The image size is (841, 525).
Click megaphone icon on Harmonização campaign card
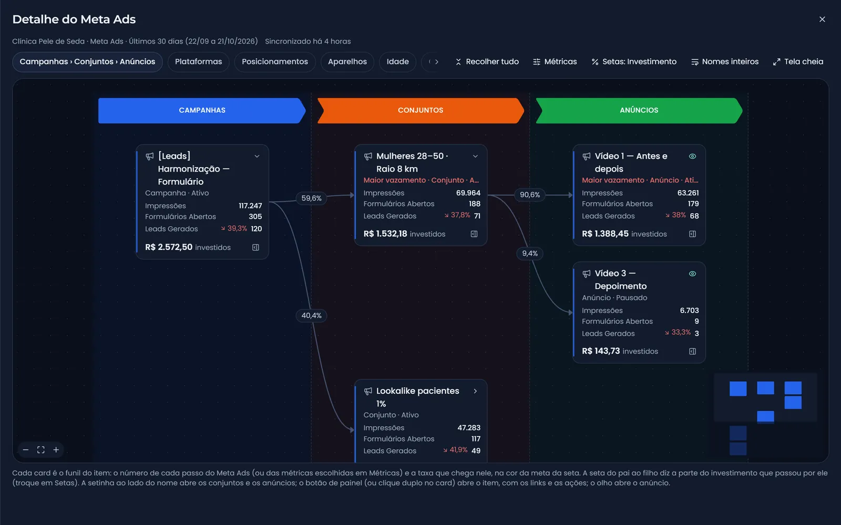(150, 156)
